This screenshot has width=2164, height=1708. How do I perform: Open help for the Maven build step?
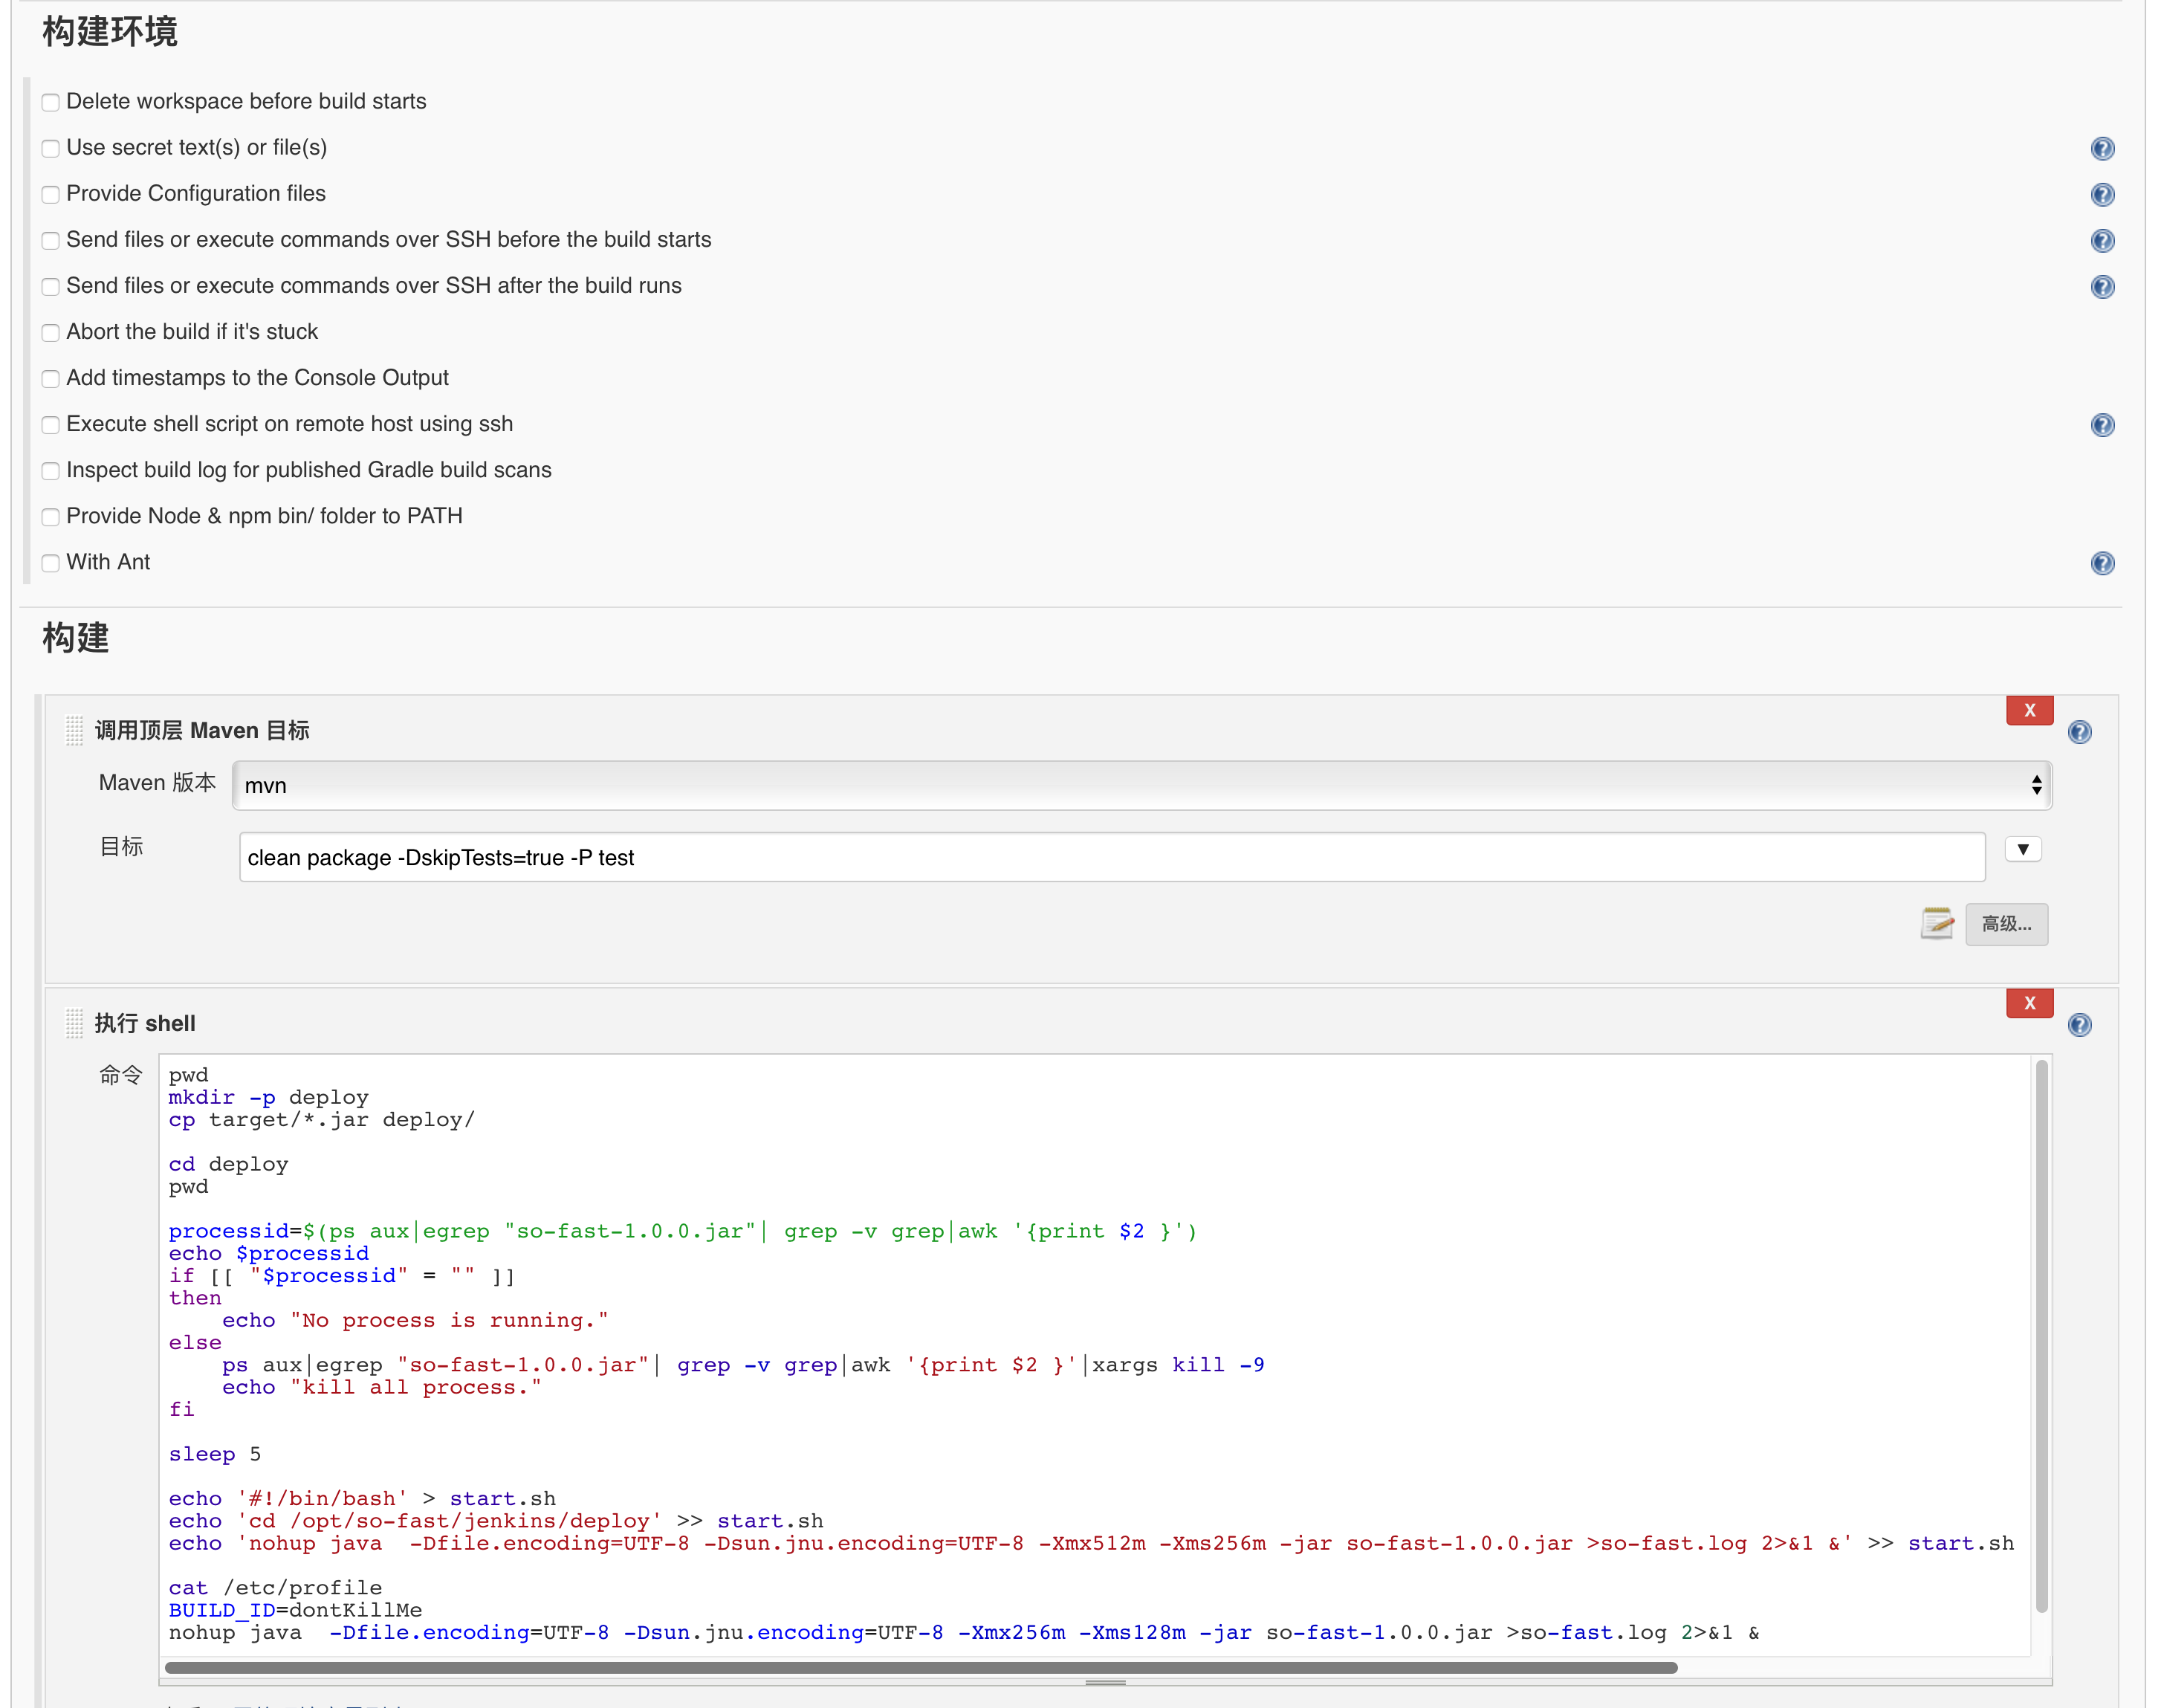coord(2079,732)
